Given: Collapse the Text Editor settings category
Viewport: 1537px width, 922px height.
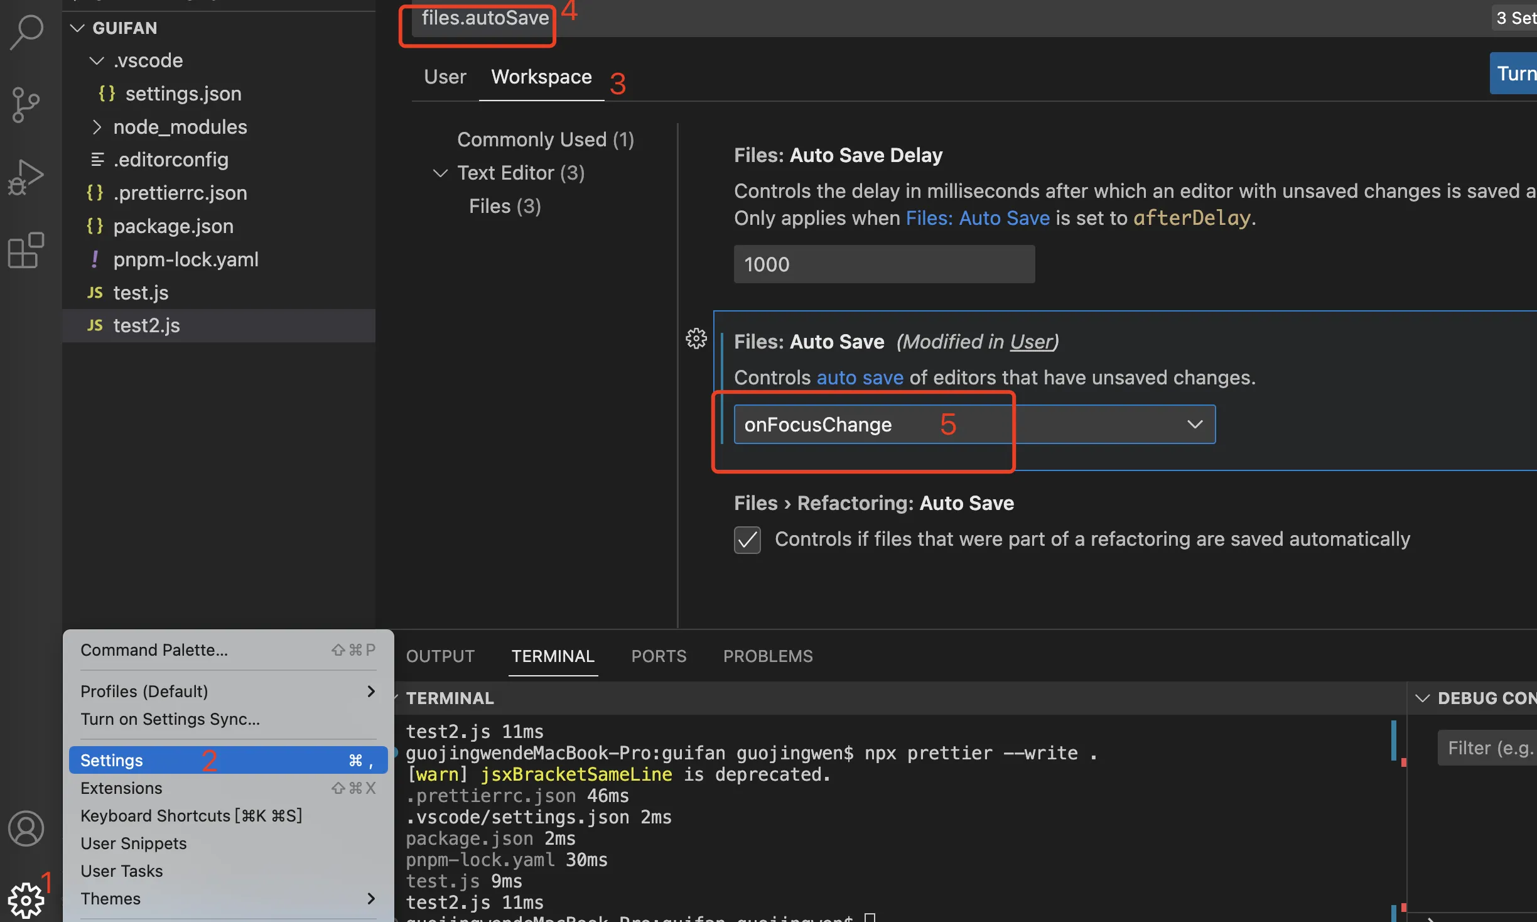Looking at the screenshot, I should [x=441, y=173].
